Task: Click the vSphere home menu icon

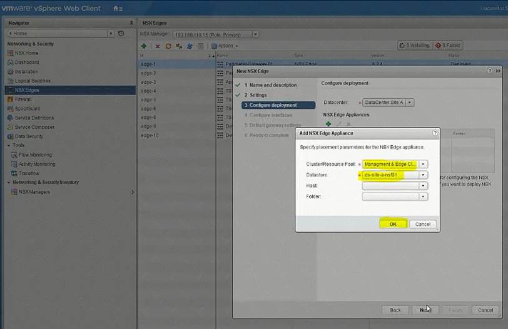Action: pos(118,9)
